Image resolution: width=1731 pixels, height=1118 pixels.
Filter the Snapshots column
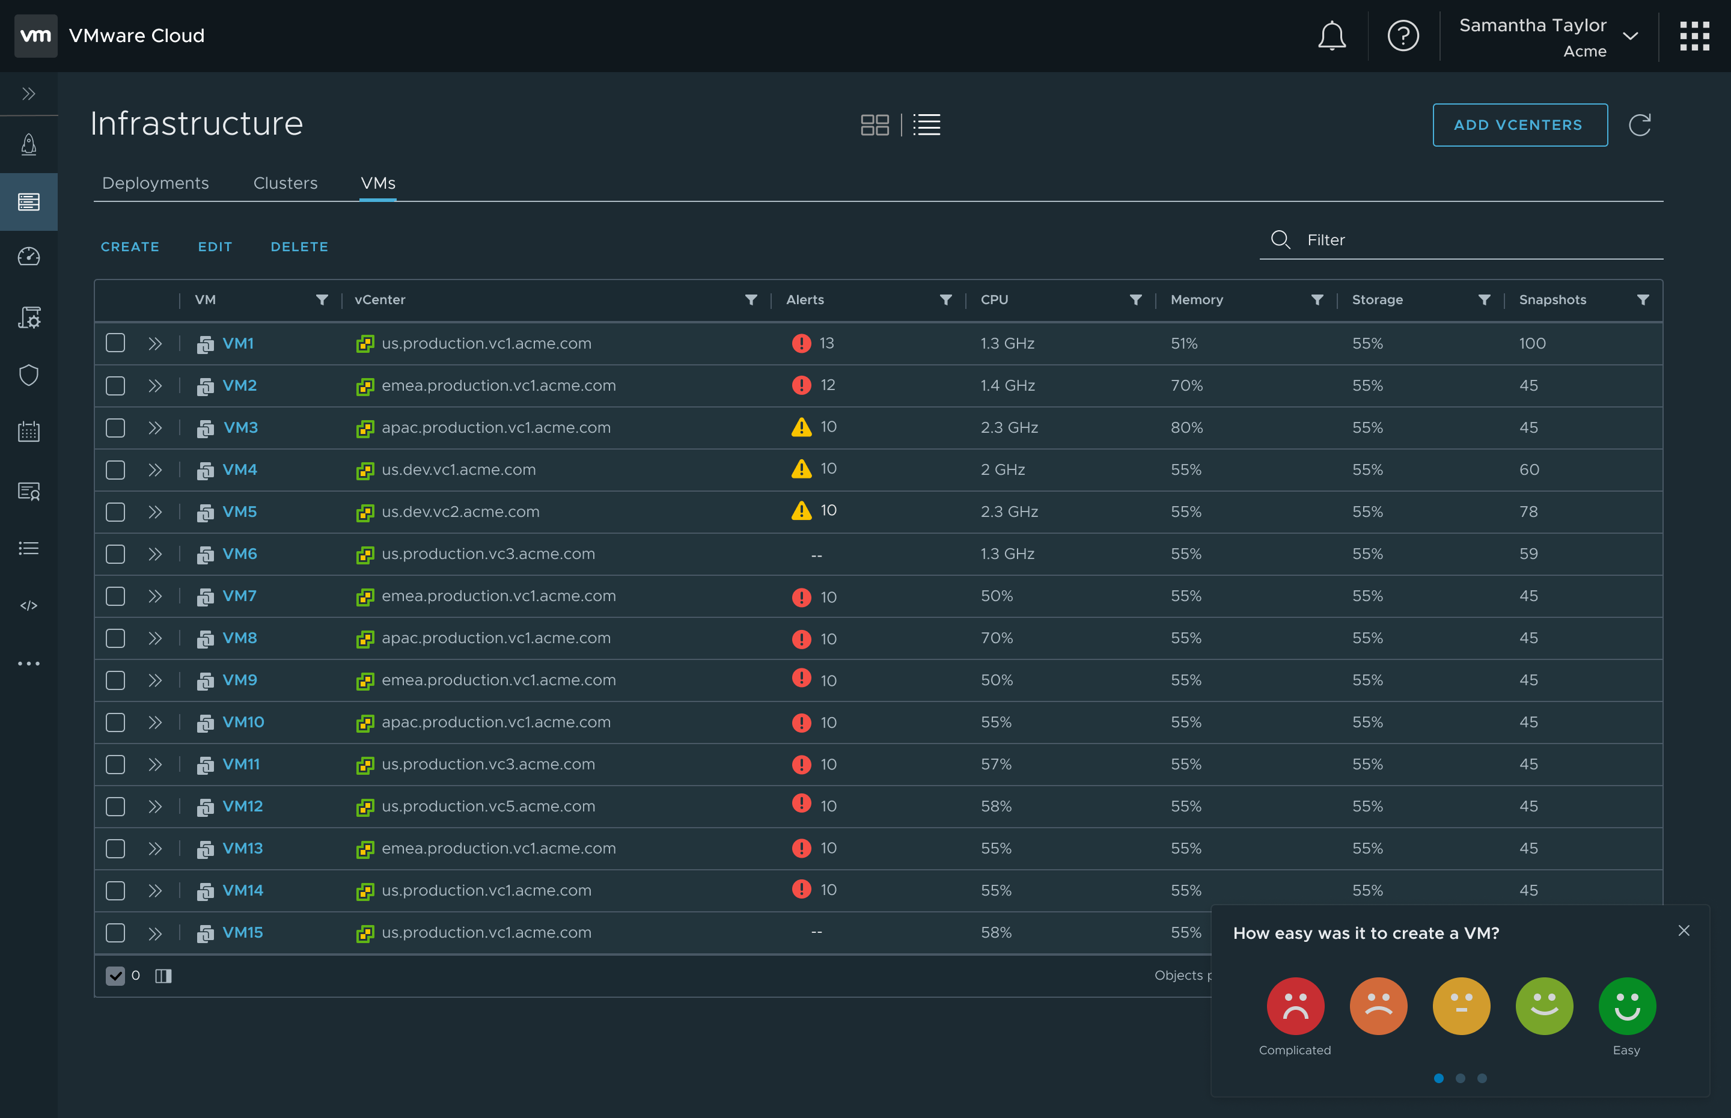pos(1643,300)
